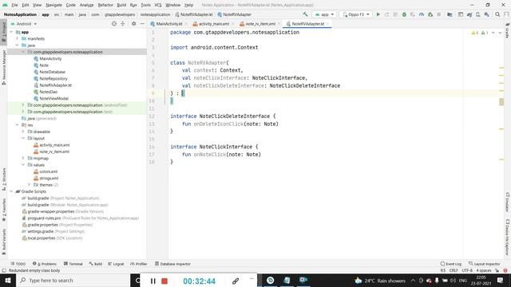Collapse the res folder
Screen dimensions: 511x287
(18, 125)
